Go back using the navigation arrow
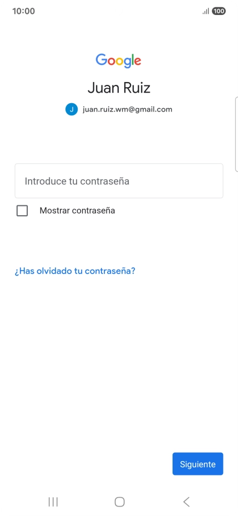238x516 pixels. (186, 502)
